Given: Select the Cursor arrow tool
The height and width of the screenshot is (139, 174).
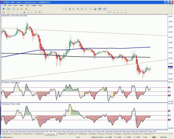Looking at the screenshot, I should [4, 12].
